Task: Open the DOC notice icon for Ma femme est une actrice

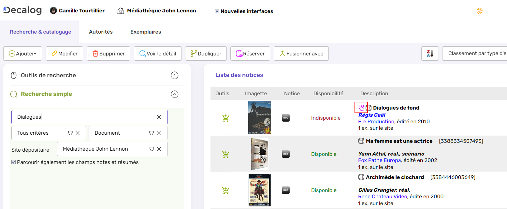Action: (286, 154)
